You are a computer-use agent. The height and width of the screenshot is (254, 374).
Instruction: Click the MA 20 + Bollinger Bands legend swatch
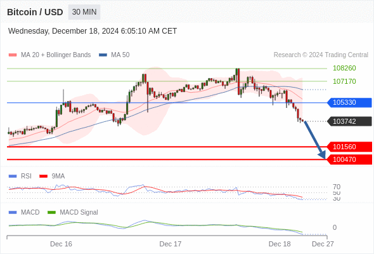[13, 55]
